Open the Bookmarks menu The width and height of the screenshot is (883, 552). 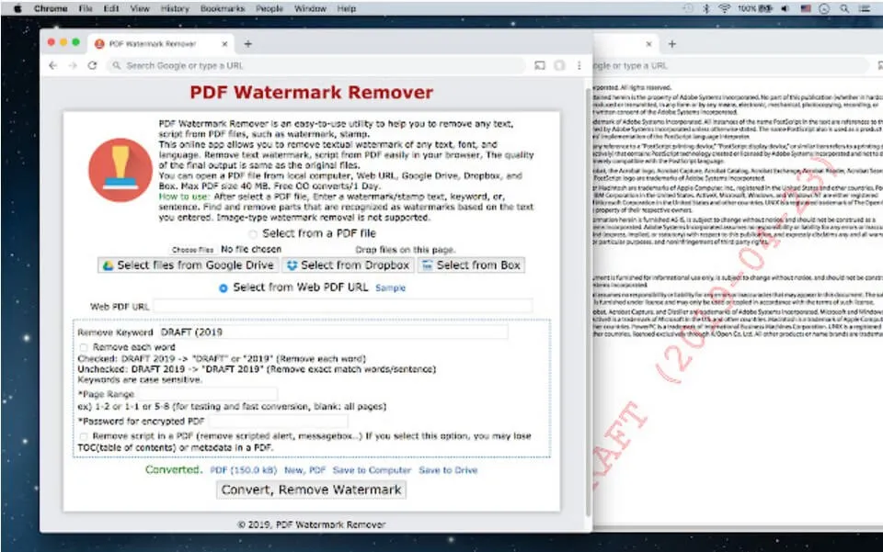point(223,8)
